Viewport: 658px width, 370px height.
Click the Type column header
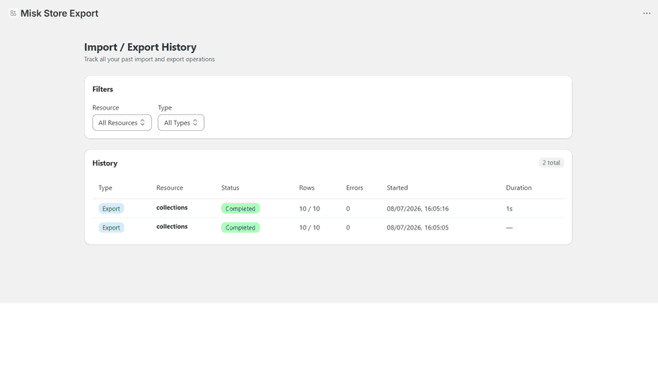tap(106, 187)
